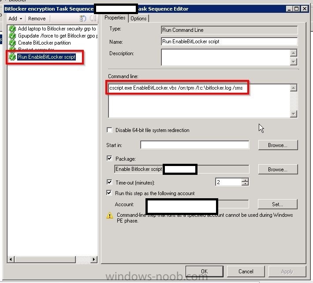Viewport: 313px width, 283px height.
Task: Click green check icon beside Run EnableBitLocker script
Action: [x=12, y=57]
